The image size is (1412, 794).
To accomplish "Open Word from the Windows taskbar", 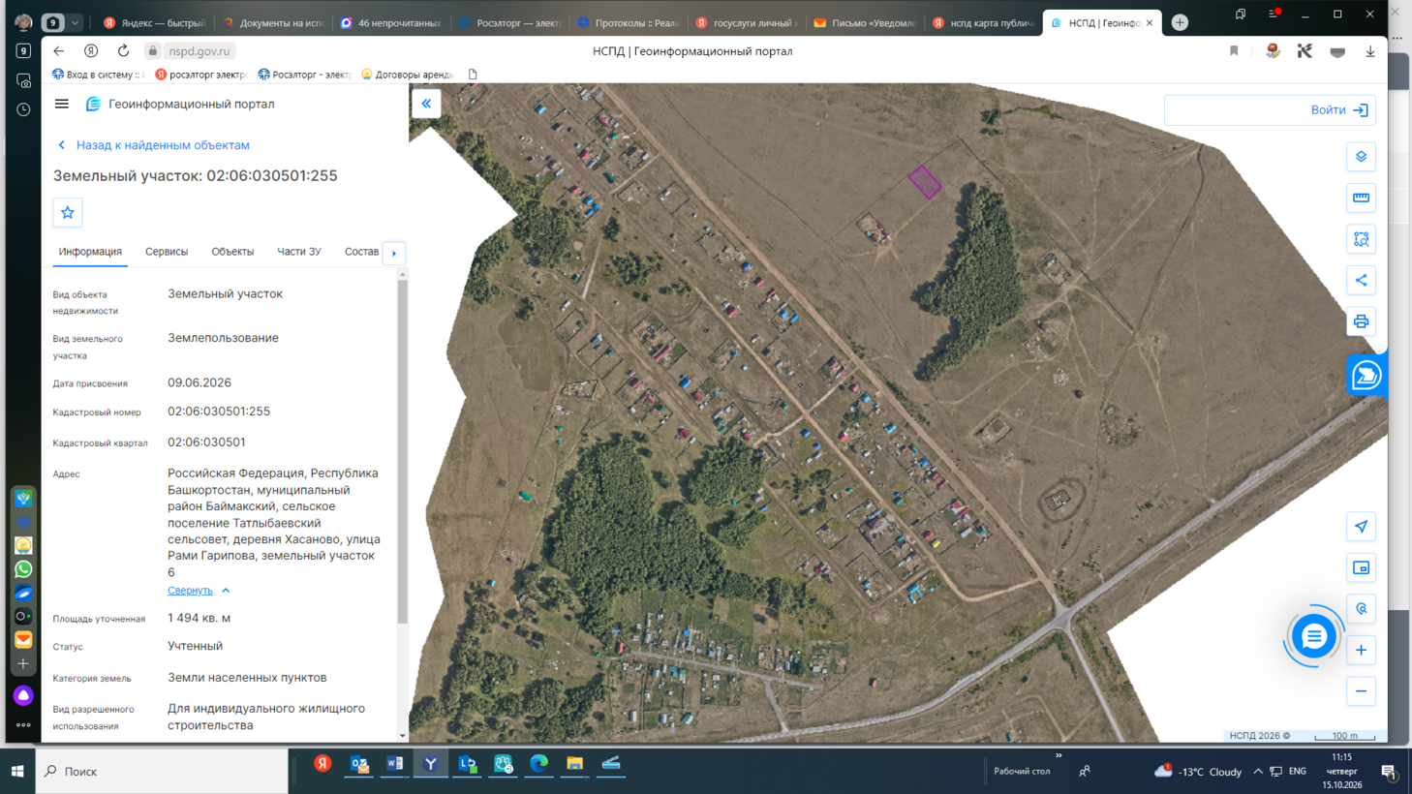I will 395,764.
